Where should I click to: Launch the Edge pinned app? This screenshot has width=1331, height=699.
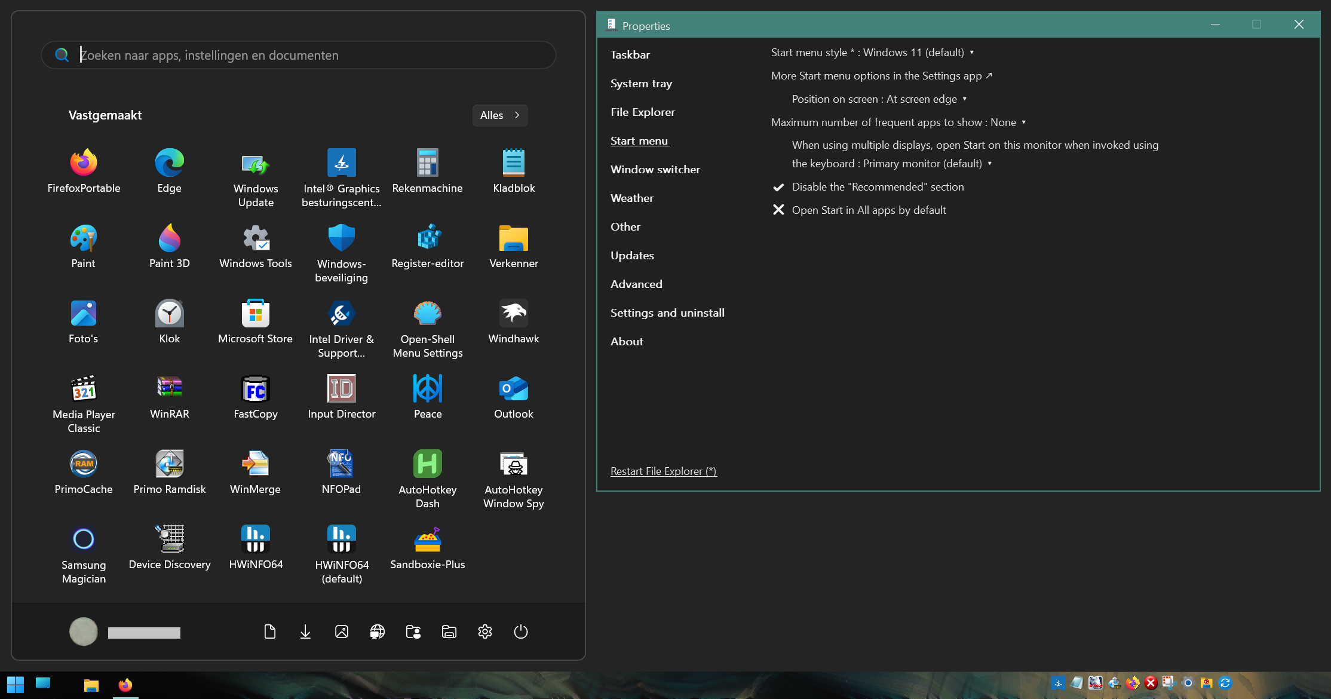click(170, 171)
